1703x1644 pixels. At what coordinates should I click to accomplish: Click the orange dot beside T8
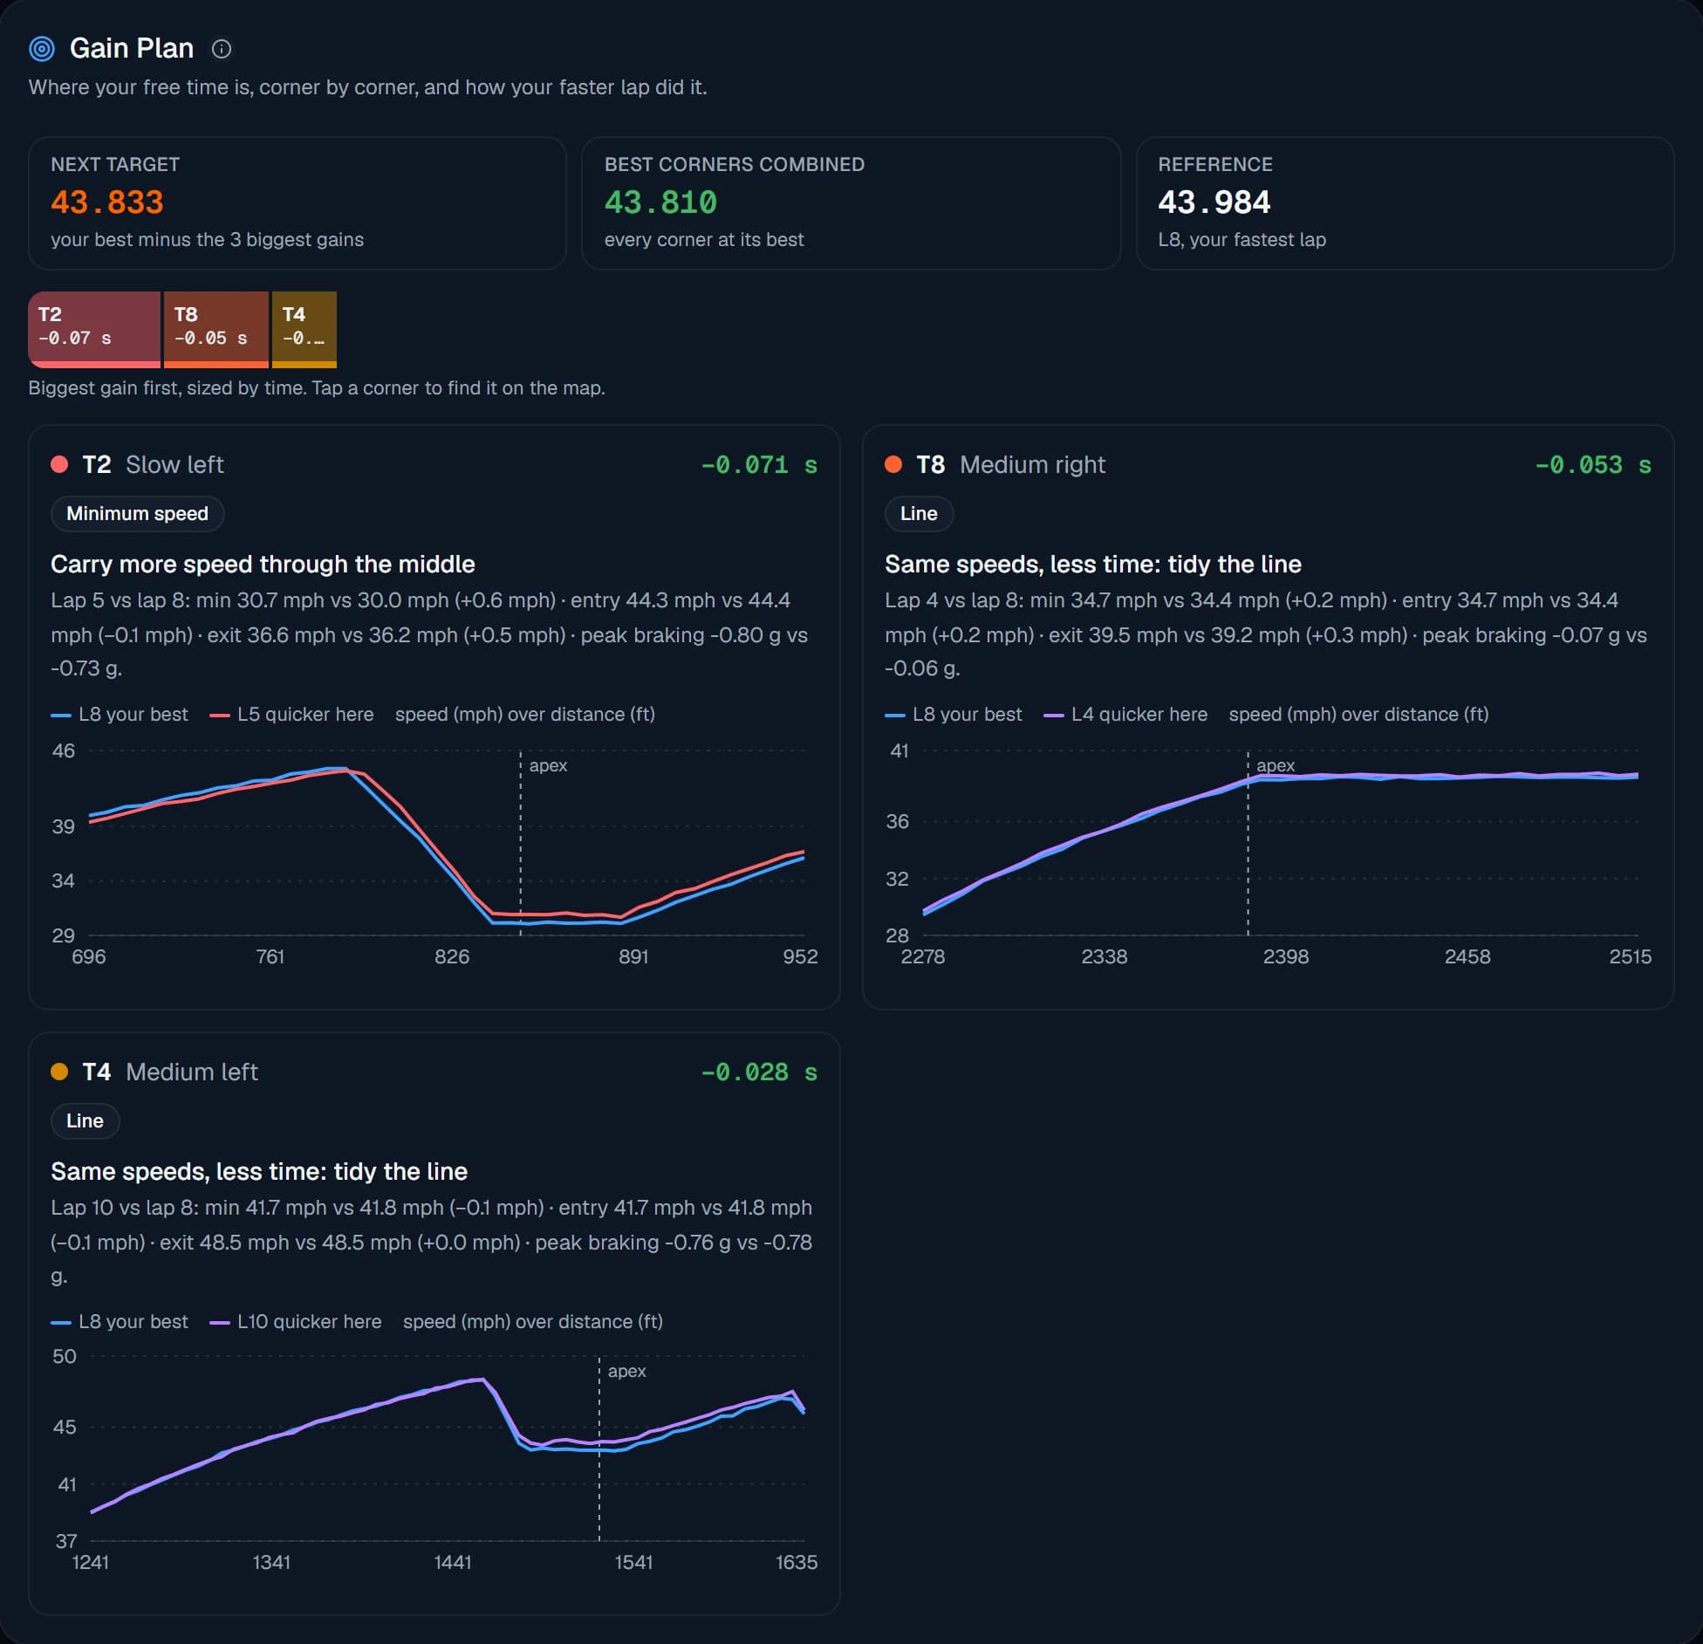(893, 464)
